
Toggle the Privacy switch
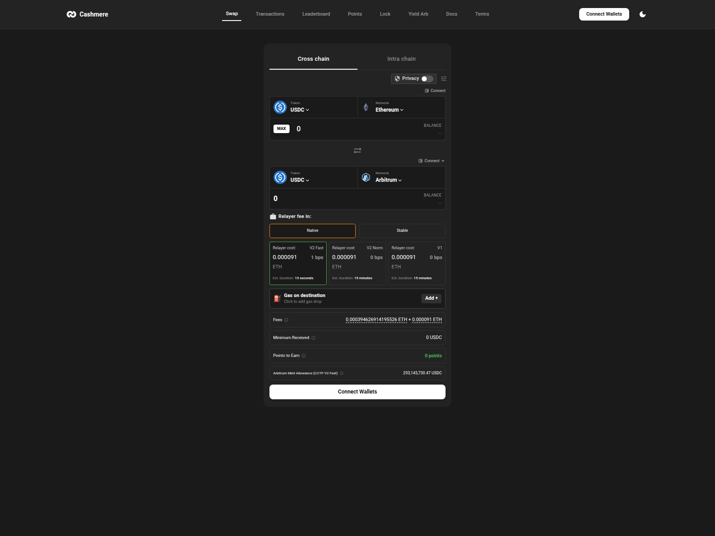coord(427,79)
